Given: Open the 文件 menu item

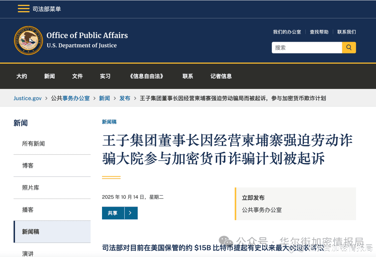Looking at the screenshot, I should [x=77, y=76].
